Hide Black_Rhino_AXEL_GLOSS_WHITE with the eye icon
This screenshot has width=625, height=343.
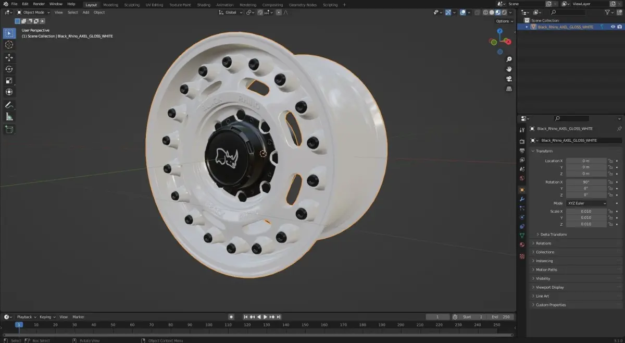coord(613,27)
